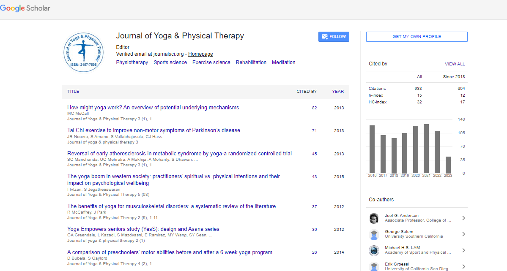The height and width of the screenshot is (271, 507).
Task: Click George Salem's avatar icon
Action: pos(374,234)
